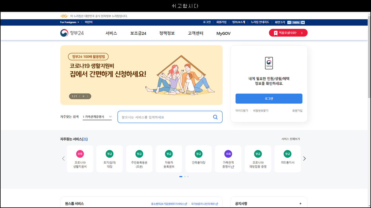Click the e-government eG emblem
The image size is (371, 208).
click(x=64, y=16)
